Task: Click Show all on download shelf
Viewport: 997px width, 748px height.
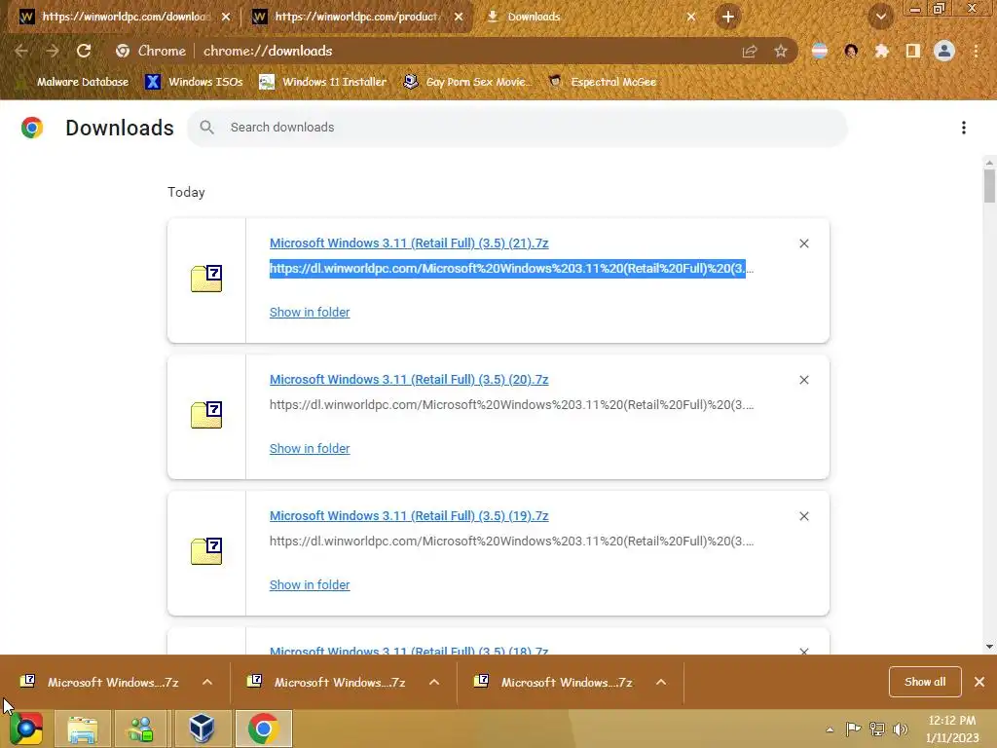Action: [925, 682]
